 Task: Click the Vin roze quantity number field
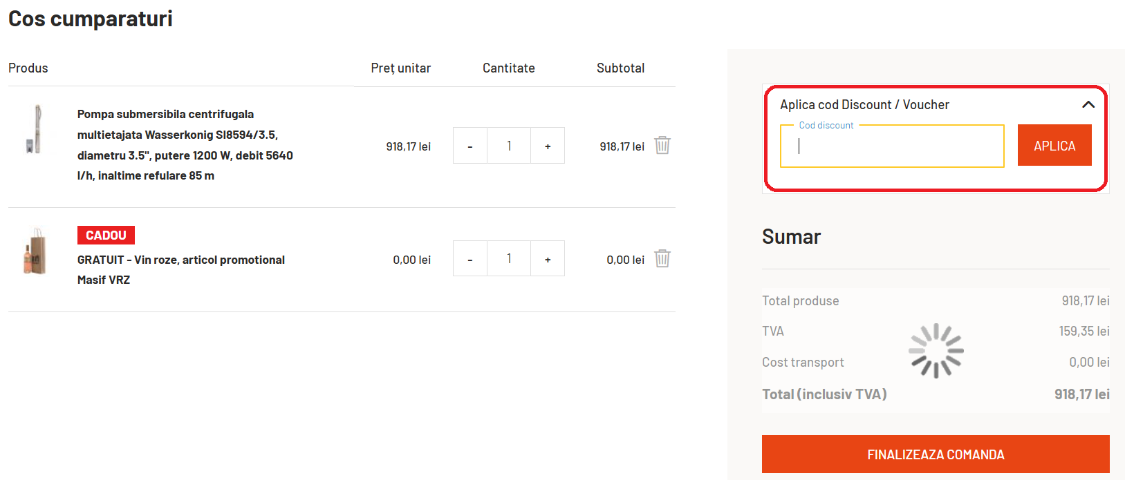[509, 259]
